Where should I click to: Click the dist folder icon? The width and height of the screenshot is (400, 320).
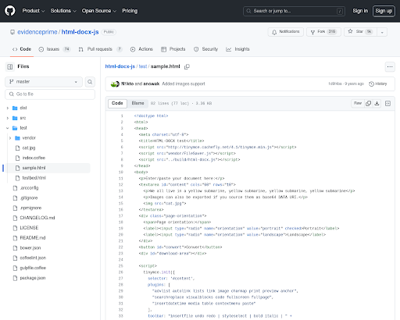coord(15,108)
